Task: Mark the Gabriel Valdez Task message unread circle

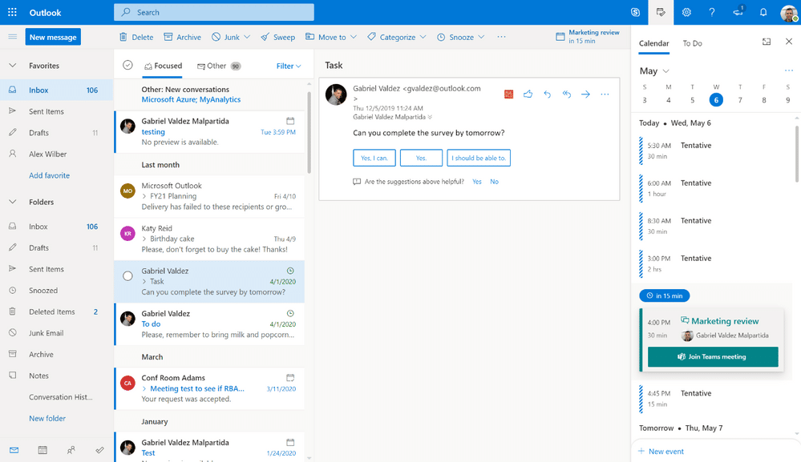Action: [127, 275]
